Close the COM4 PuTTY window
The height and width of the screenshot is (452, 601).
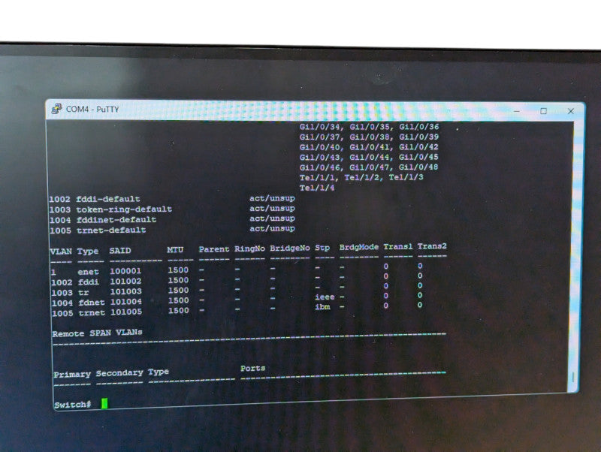[x=571, y=111]
